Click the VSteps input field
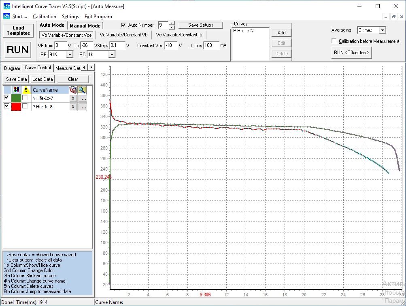The image size is (406, 306). tap(117, 45)
